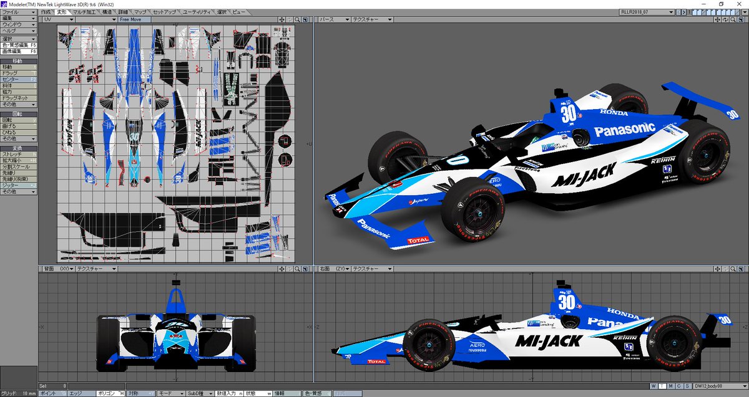Maximize the 背面 (XY) viewport with its corner icon

(306, 269)
